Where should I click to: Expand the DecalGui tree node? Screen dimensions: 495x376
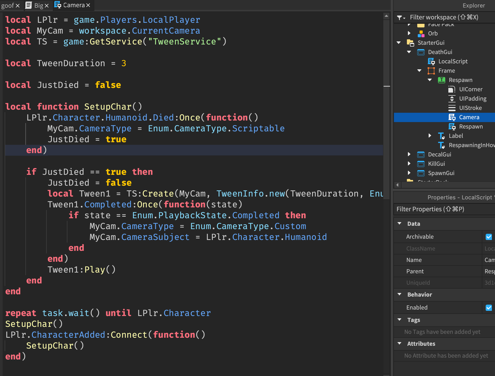tap(409, 154)
